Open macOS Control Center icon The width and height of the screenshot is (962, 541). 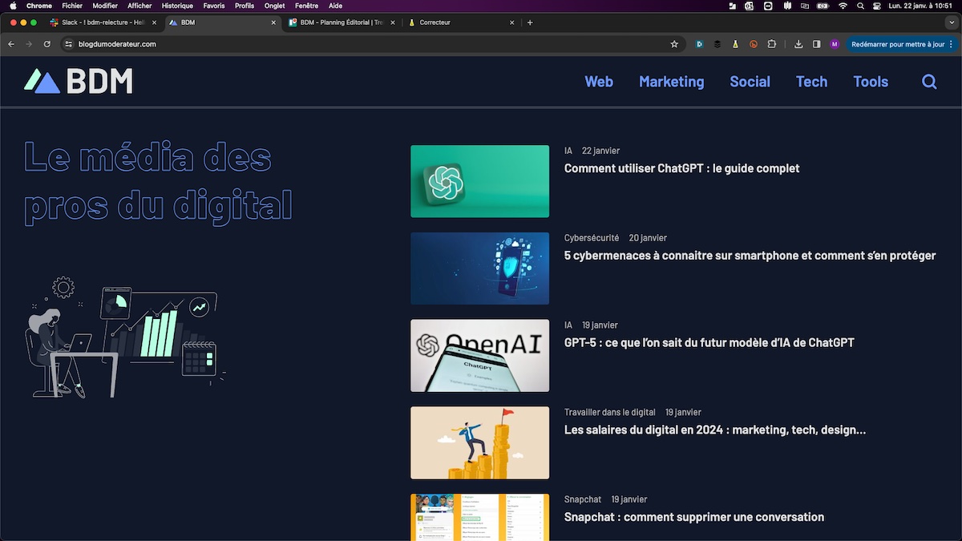coord(876,6)
